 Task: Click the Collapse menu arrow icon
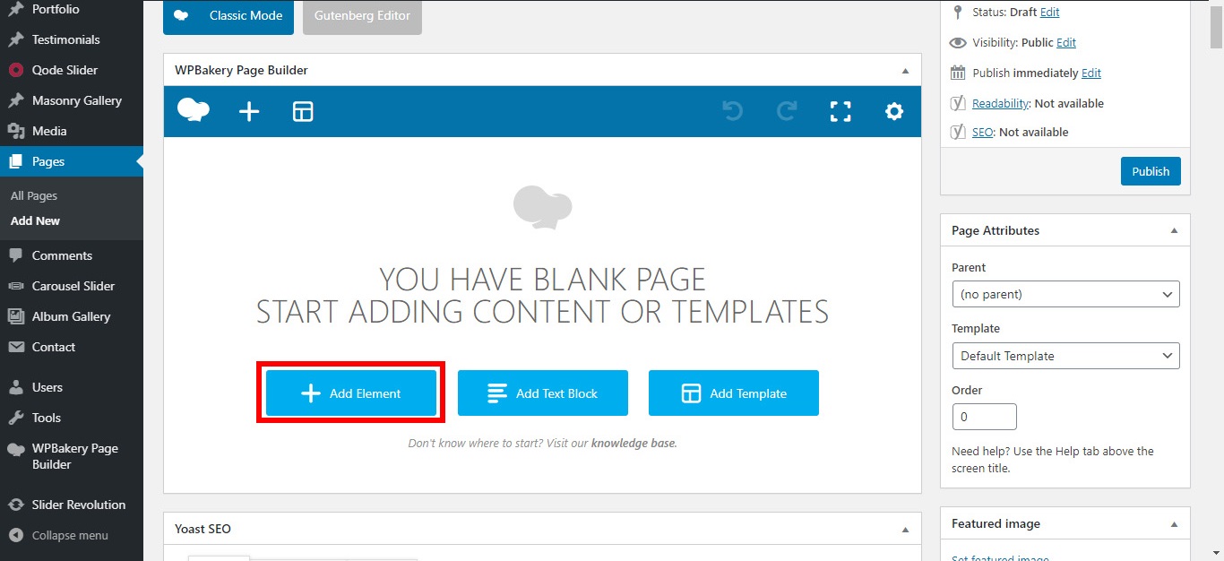(x=15, y=535)
